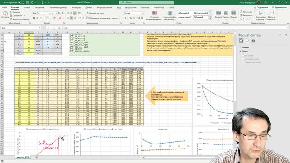Click the Paste (Вставить) clipboard icon
This screenshot has height=163, width=290.
5,13
